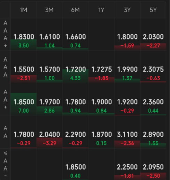Click the AAA+ rating row label
The height and width of the screenshot is (180, 170).
tap(6, 34)
